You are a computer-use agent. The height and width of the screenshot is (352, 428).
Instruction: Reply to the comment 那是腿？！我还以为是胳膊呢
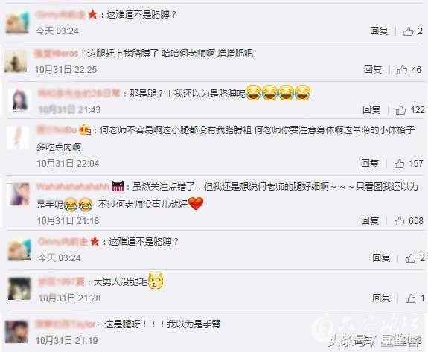pos(371,110)
